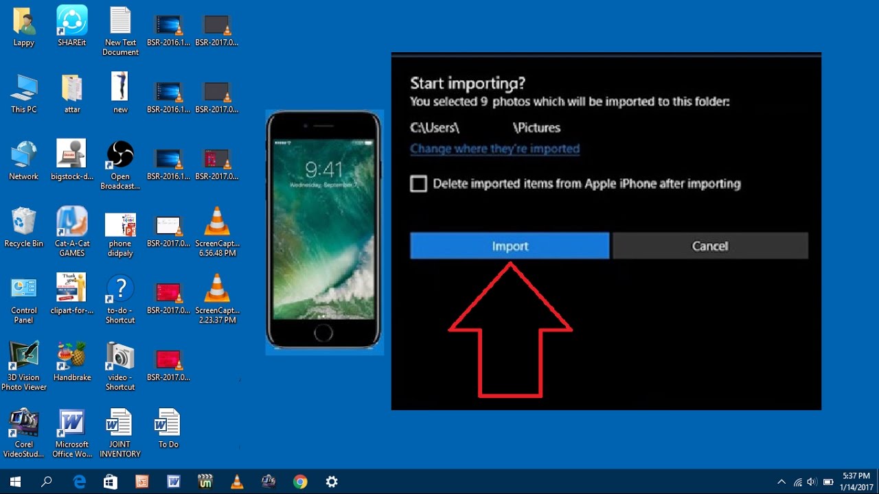Open the attar folder
The image size is (879, 494).
pos(72,94)
